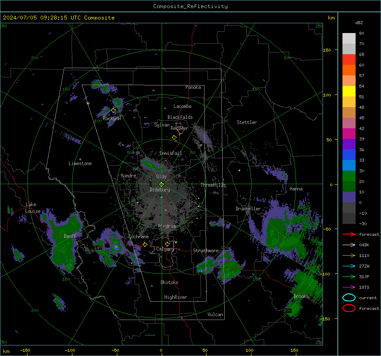381x356 pixels.
Task: Click the Lake Louise label
Action: pos(33,208)
